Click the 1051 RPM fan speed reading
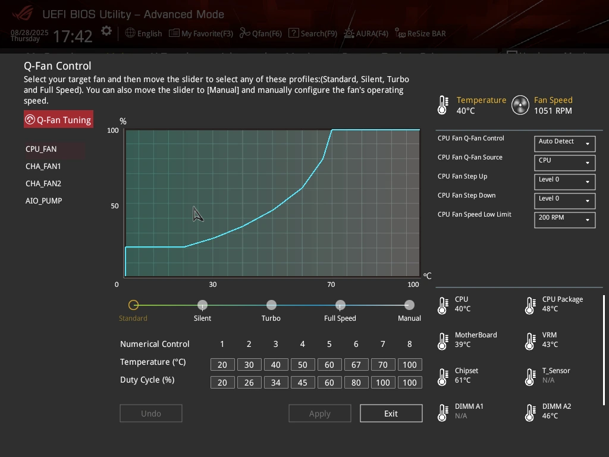 (x=553, y=111)
